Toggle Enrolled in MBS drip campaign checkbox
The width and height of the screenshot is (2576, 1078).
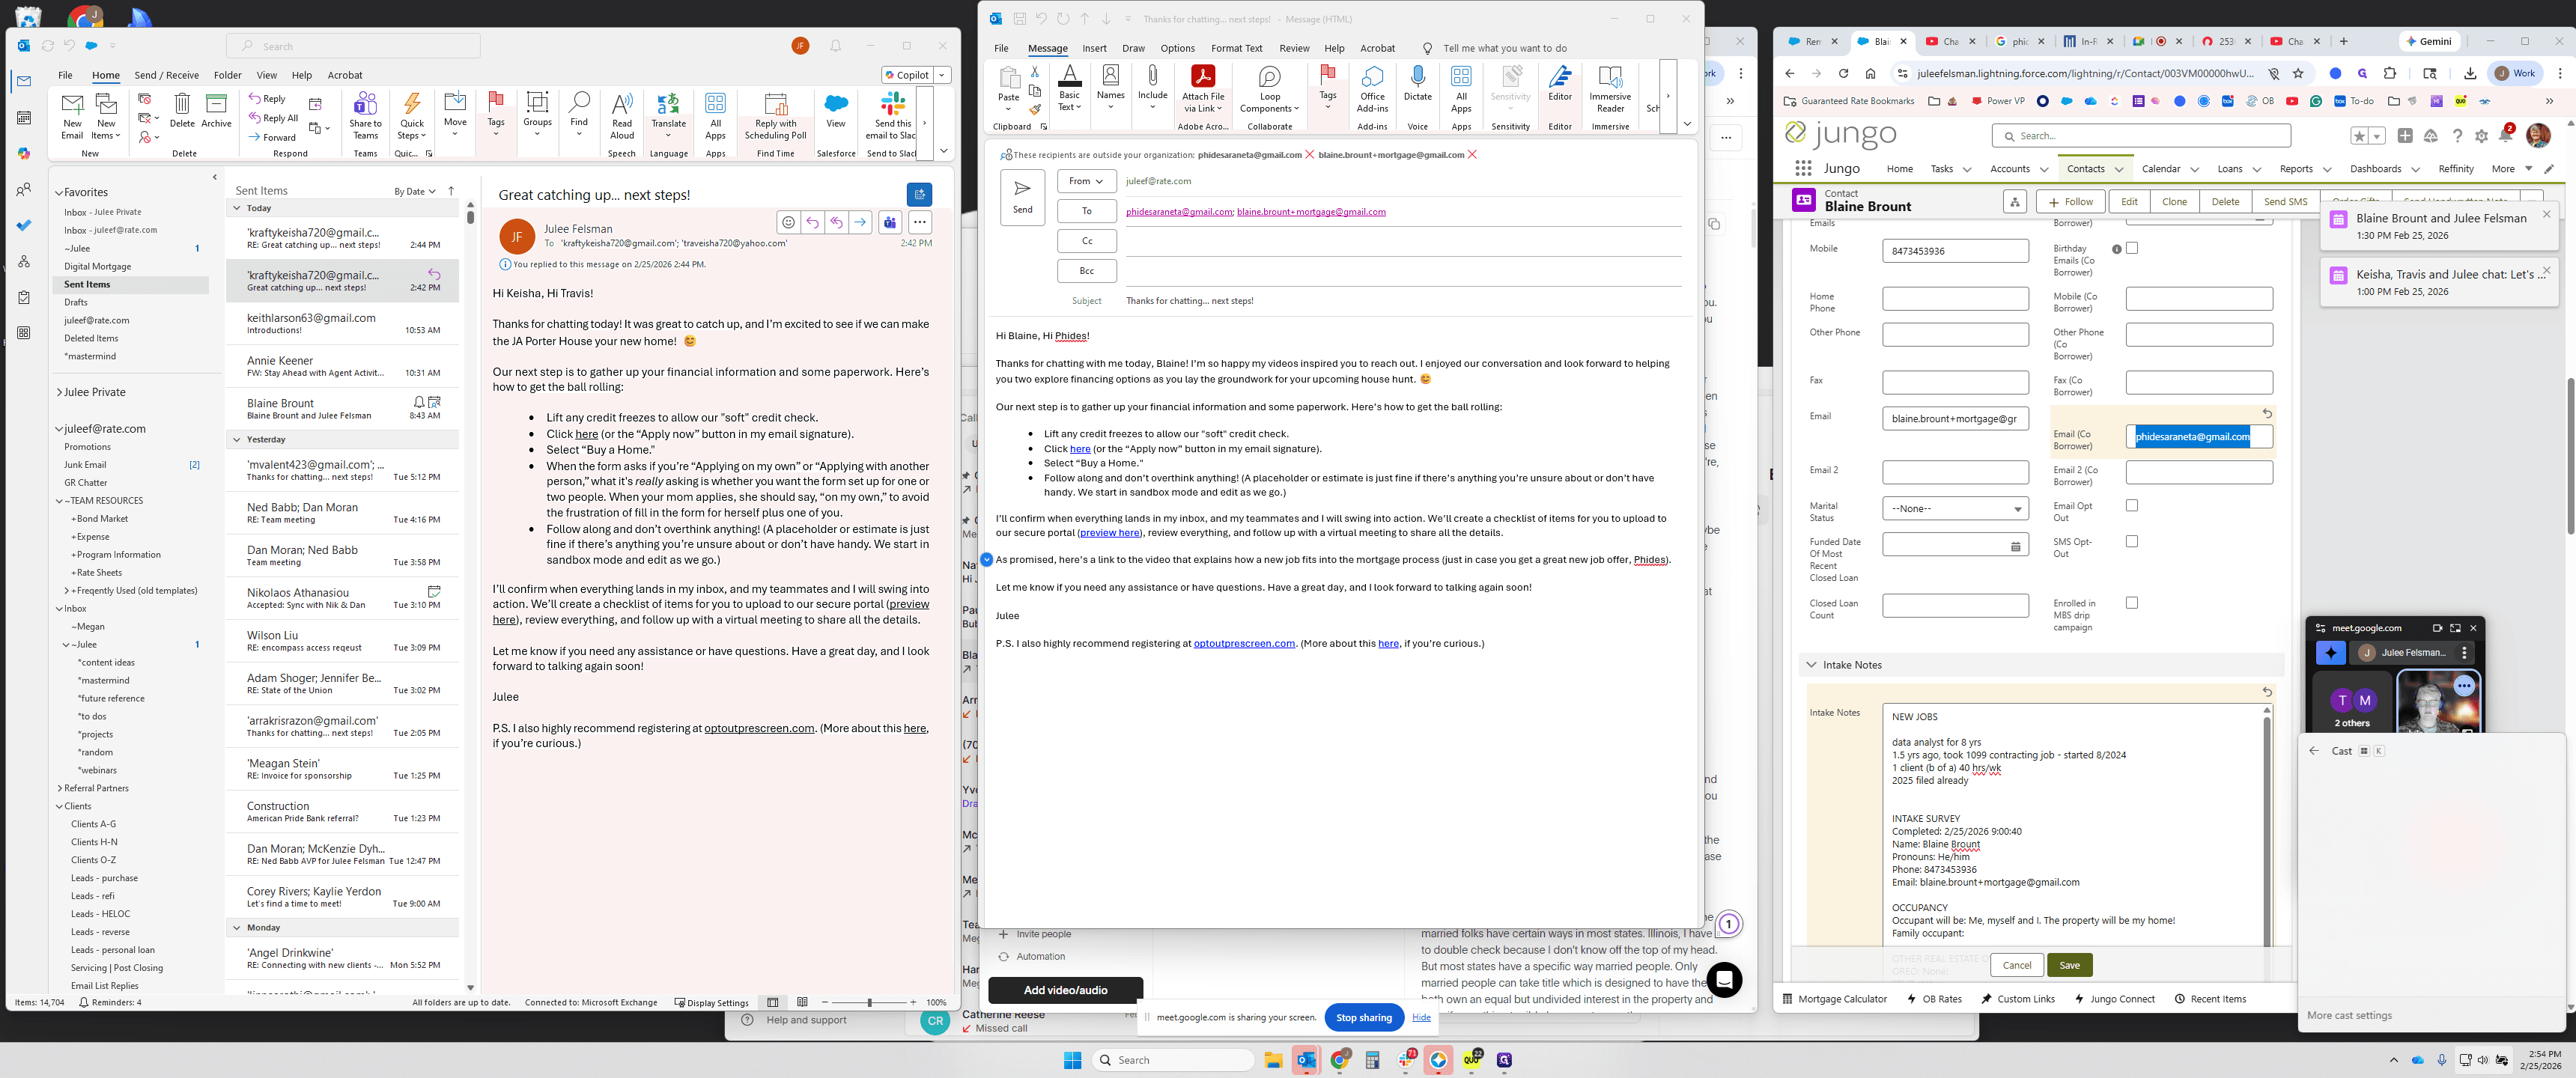[2132, 603]
